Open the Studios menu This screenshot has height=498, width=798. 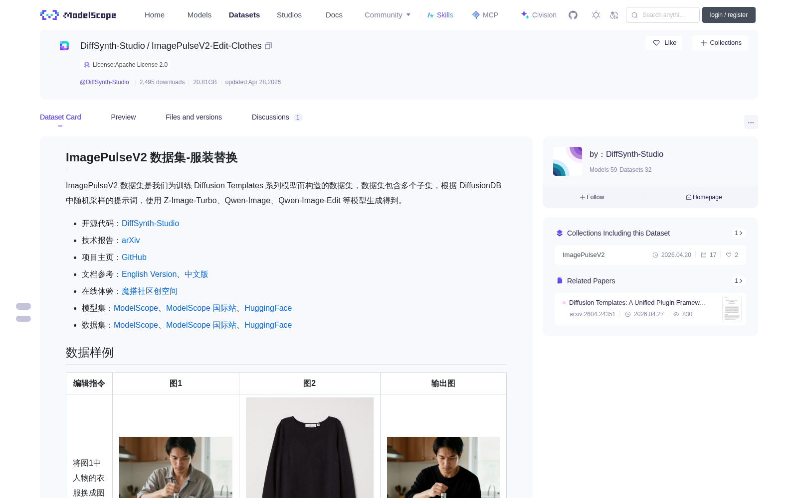click(289, 15)
